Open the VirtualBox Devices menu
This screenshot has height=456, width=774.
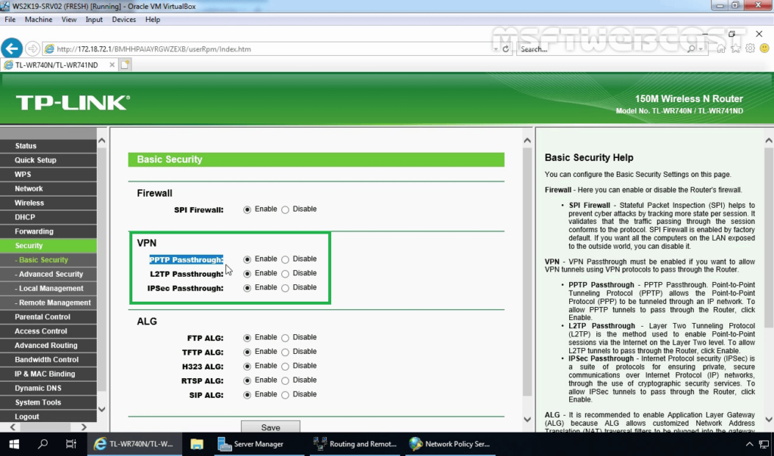coord(123,20)
